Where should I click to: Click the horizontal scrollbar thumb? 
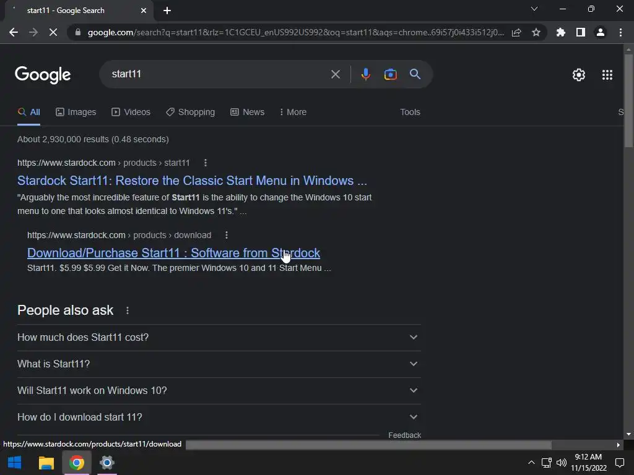[x=368, y=445]
